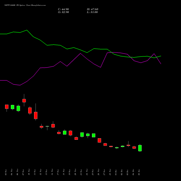The image size is (181, 181).
Task: Click the green candlestick above 18 Nov
Action: click(65, 132)
